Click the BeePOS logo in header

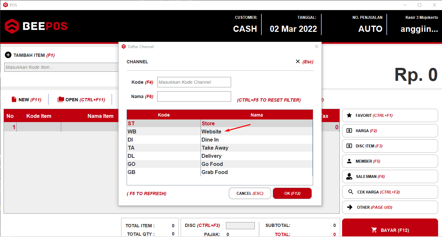(x=36, y=26)
